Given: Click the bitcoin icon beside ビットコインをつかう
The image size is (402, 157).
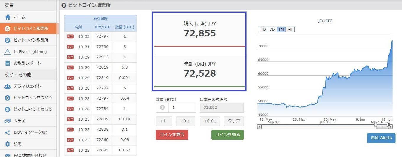Looking at the screenshot, I should (x=8, y=98).
